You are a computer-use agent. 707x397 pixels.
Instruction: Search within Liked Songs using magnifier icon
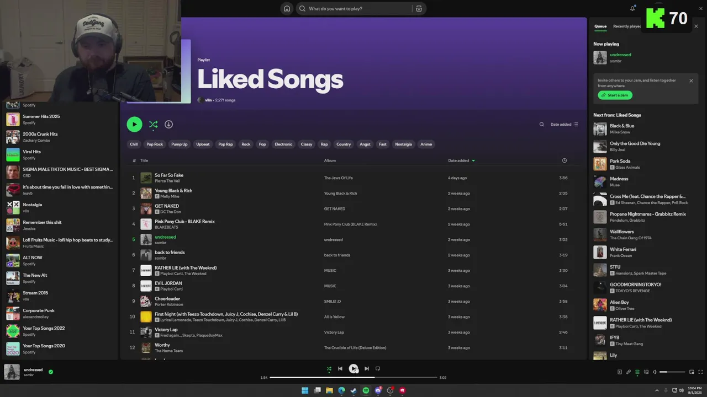click(x=542, y=124)
